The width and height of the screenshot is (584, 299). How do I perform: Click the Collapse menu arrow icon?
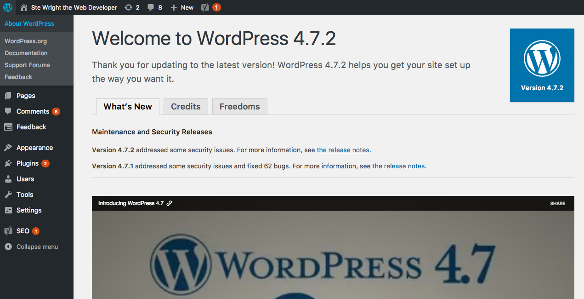8,247
